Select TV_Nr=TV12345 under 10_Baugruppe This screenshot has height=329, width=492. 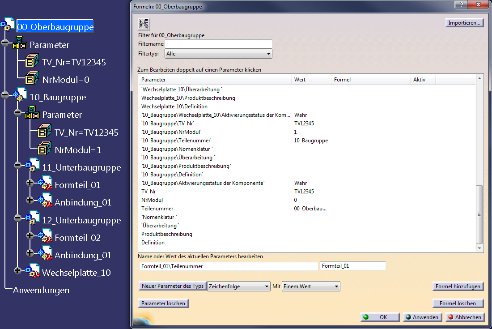(87, 132)
